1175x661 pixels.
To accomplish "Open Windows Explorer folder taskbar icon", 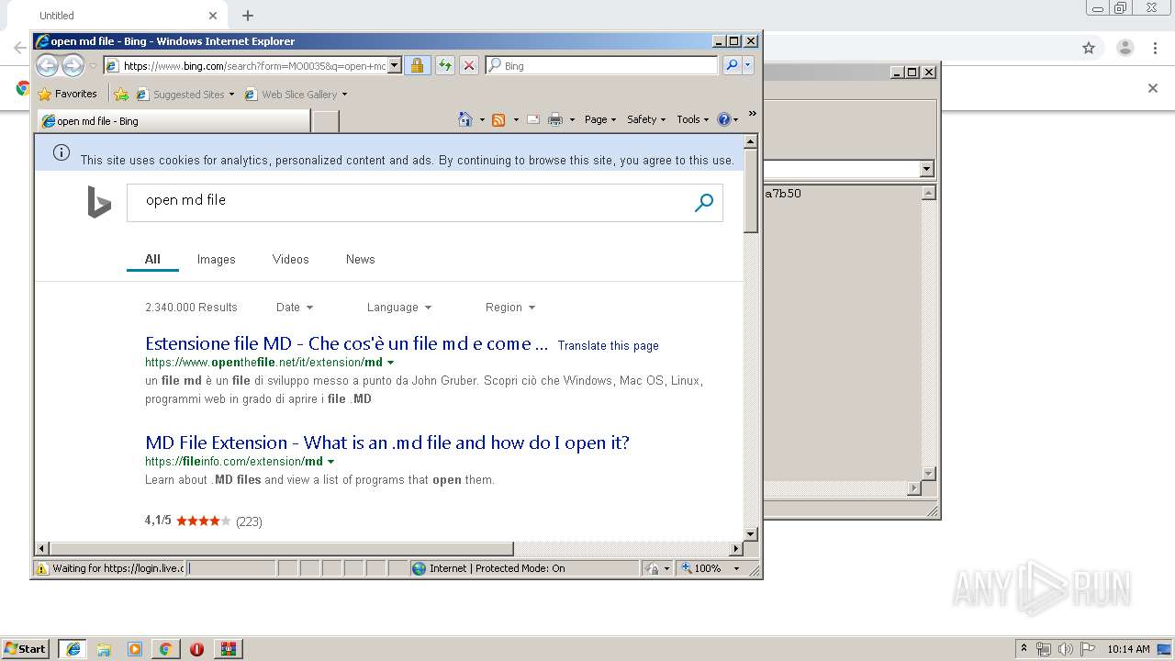I will (104, 649).
